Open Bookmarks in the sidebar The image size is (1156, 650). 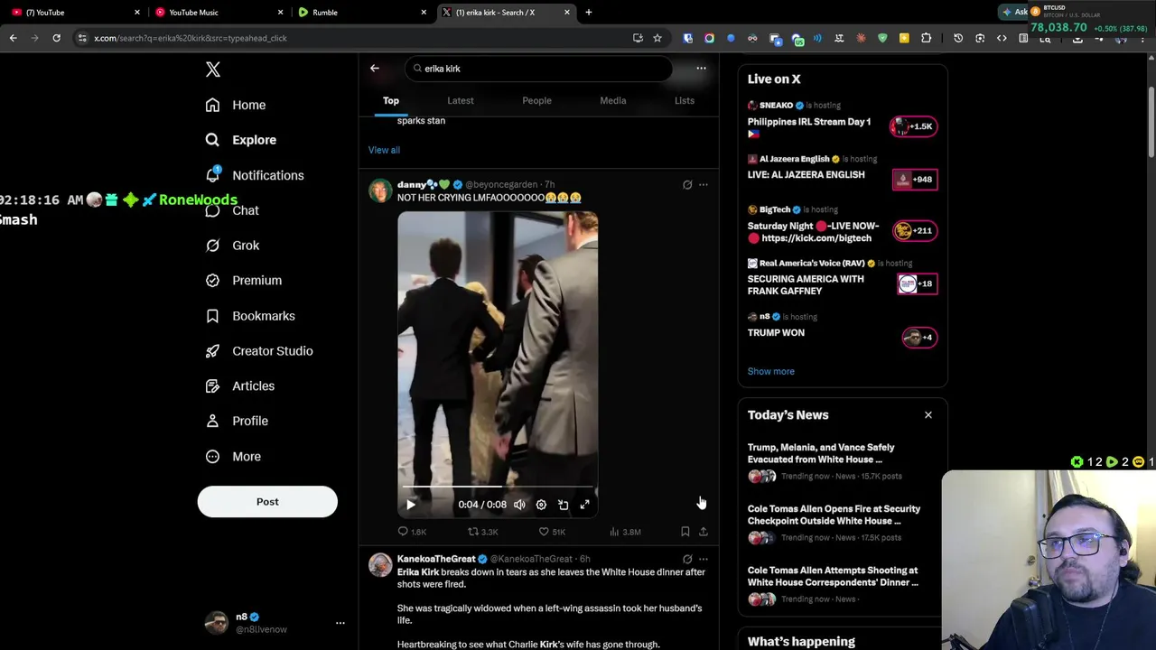click(x=249, y=316)
